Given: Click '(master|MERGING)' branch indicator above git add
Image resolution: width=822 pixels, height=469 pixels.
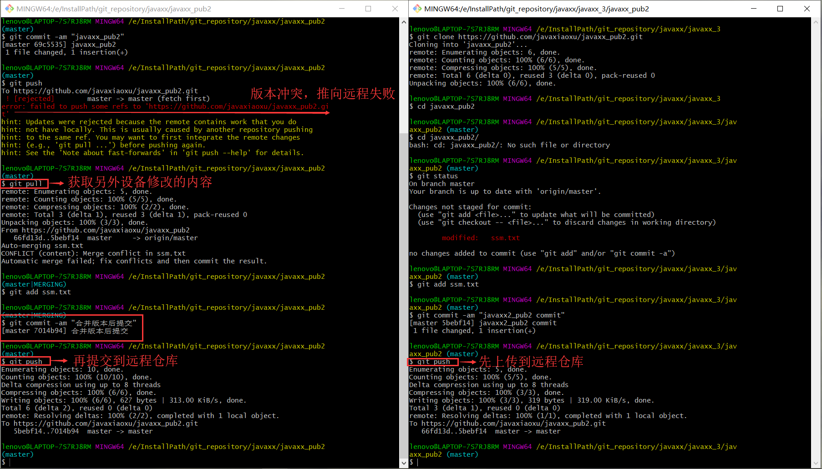Looking at the screenshot, I should (x=34, y=284).
